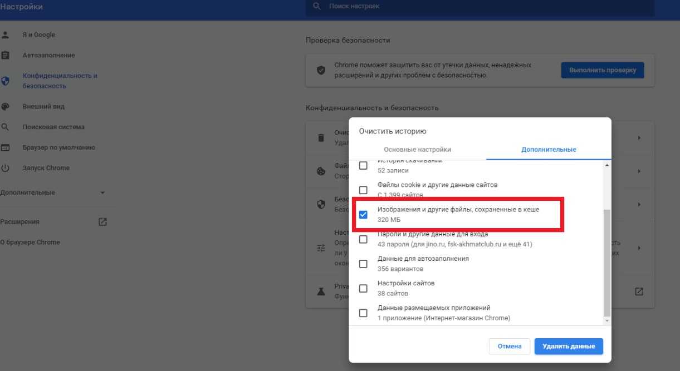Click the arrow on the cookie files row
This screenshot has width=680, height=371.
point(639,171)
